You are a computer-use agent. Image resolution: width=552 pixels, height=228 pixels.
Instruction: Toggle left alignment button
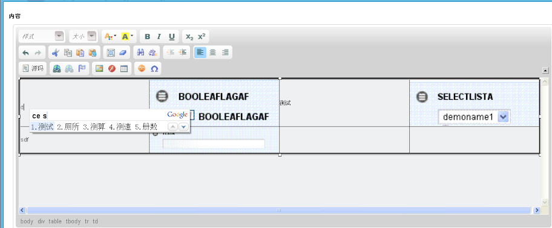200,53
